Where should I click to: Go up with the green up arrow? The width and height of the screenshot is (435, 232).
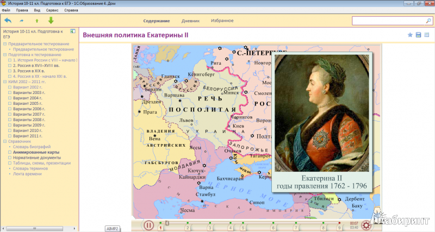37,21
